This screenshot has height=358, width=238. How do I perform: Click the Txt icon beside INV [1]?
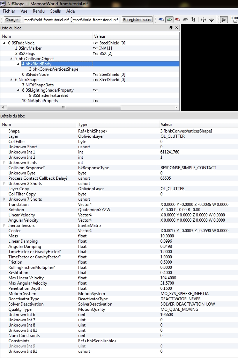point(95,48)
